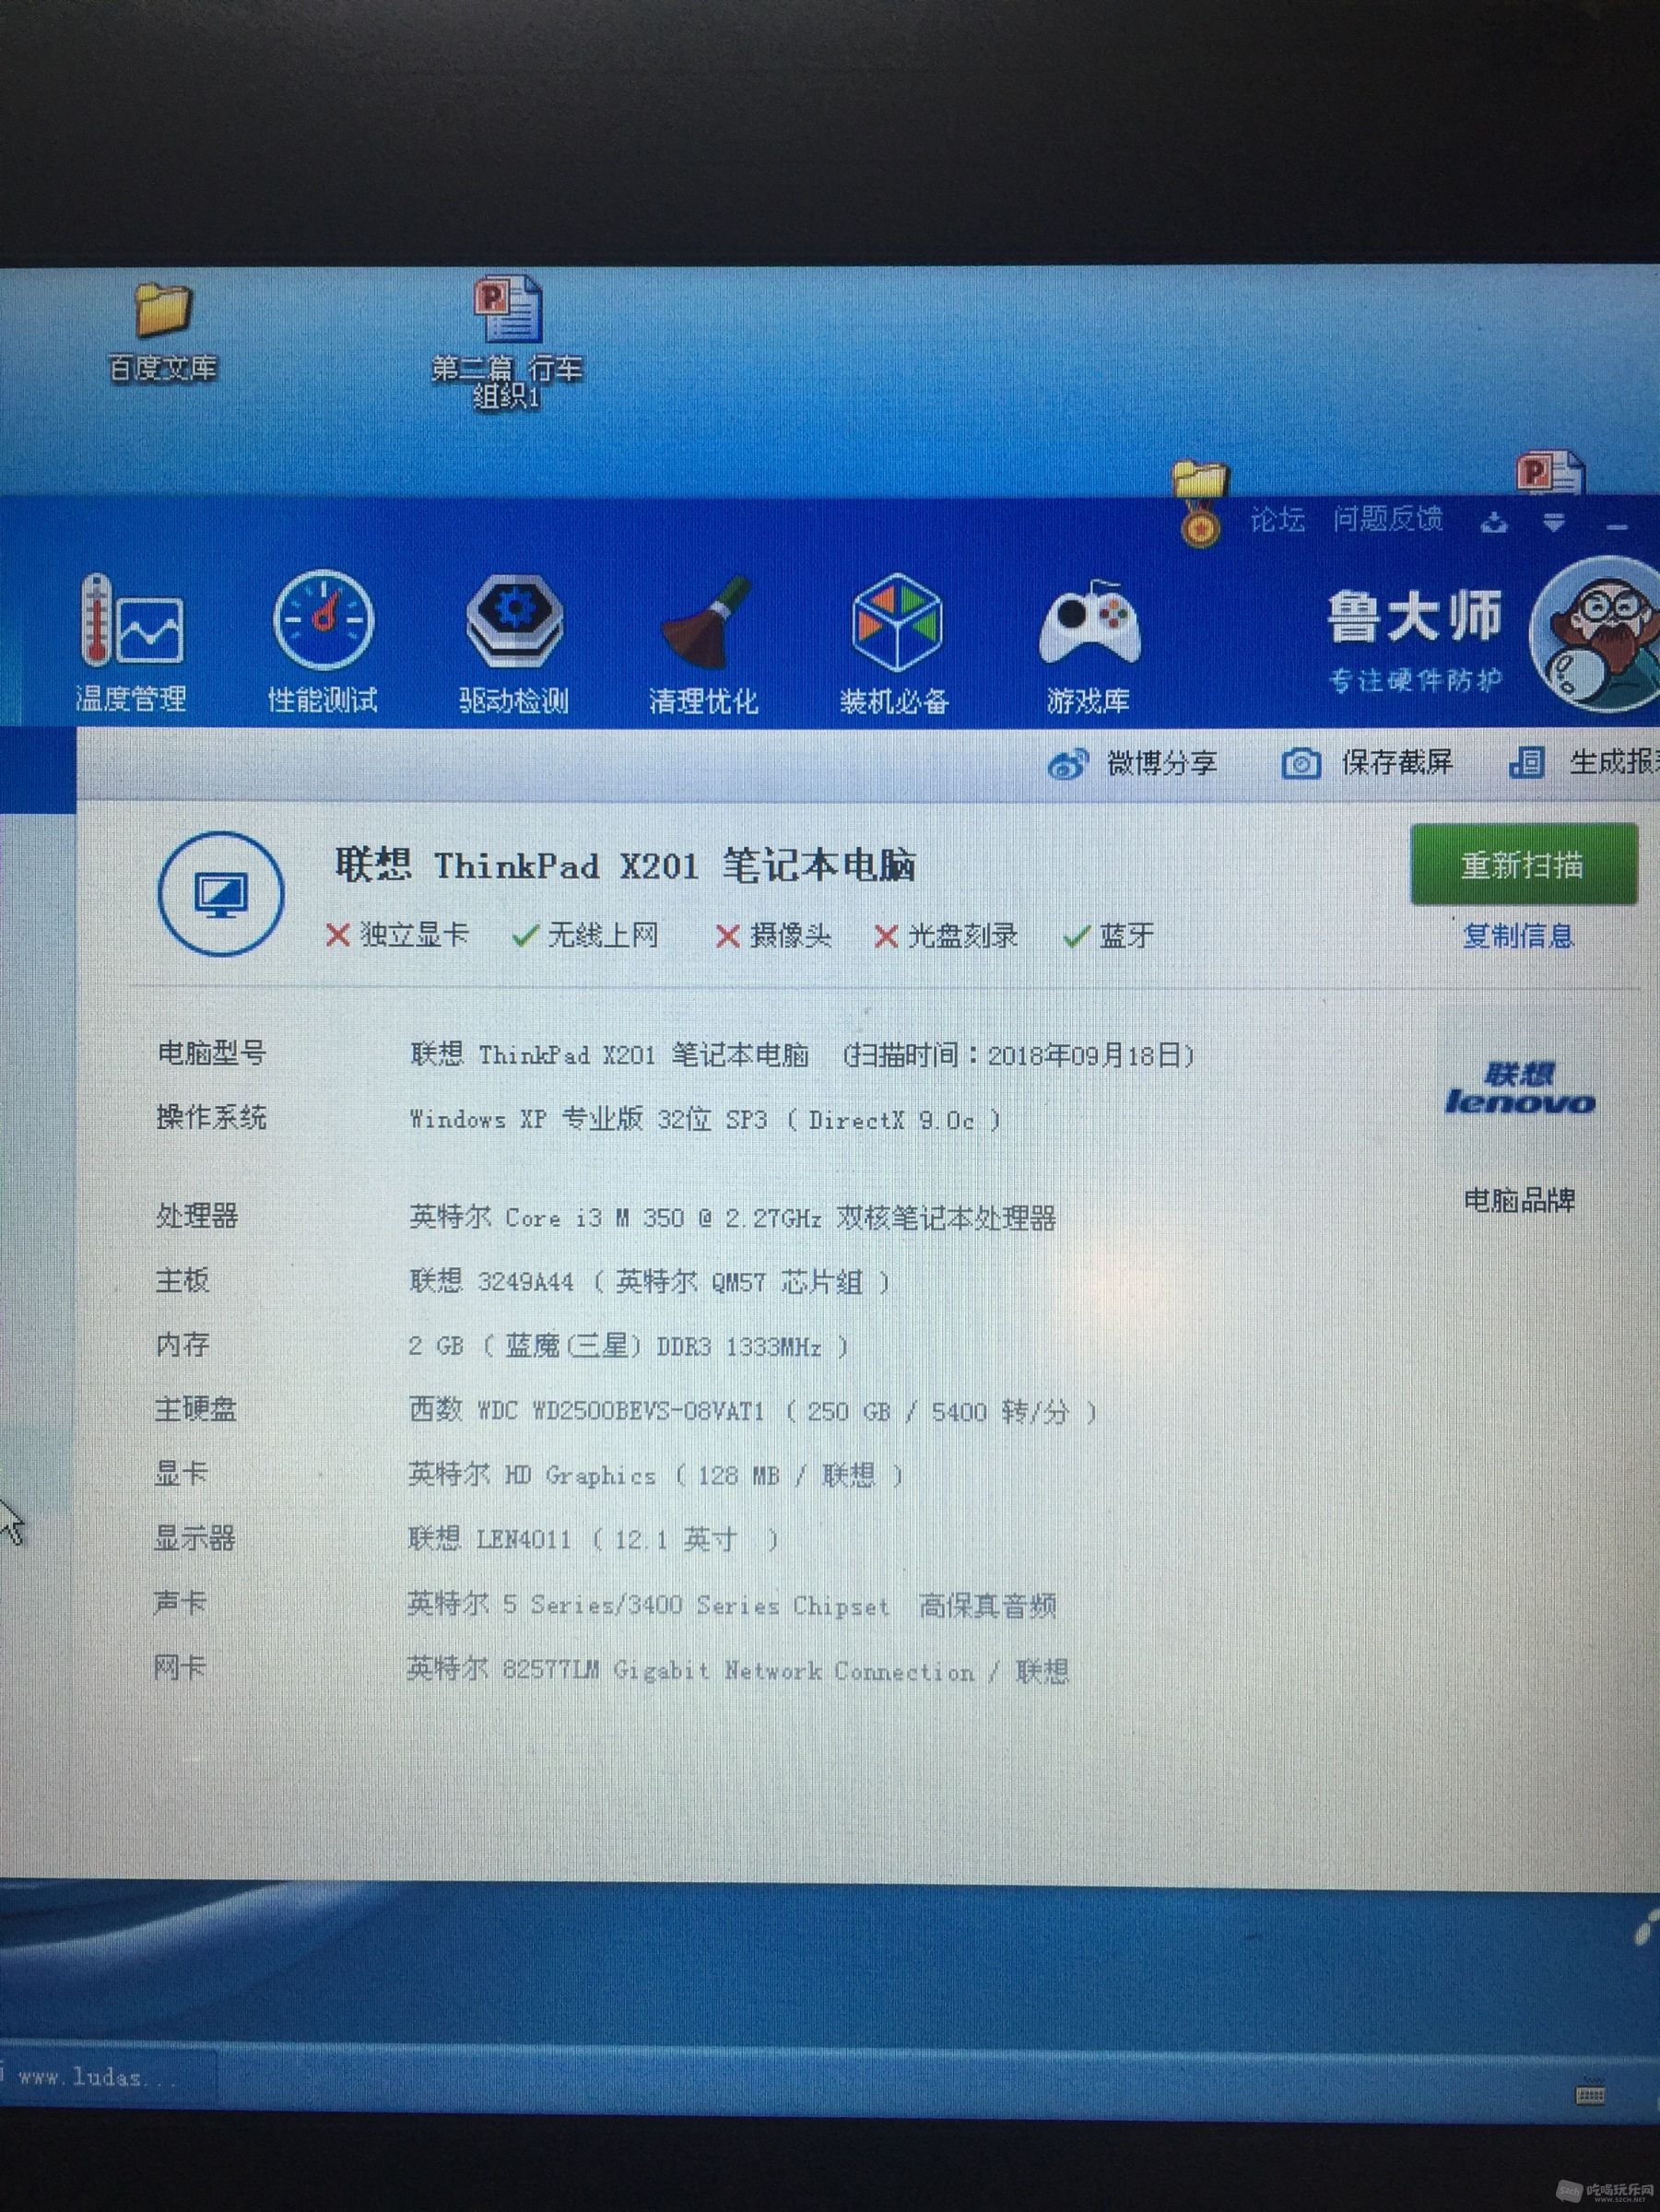Click the WDC WD2500BEVS hard disk value
The height and width of the screenshot is (2212, 1660).
[753, 1411]
